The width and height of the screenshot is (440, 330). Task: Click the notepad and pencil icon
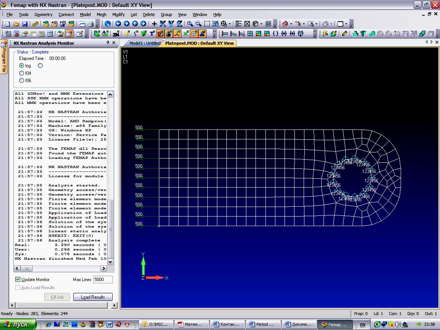click(80, 34)
